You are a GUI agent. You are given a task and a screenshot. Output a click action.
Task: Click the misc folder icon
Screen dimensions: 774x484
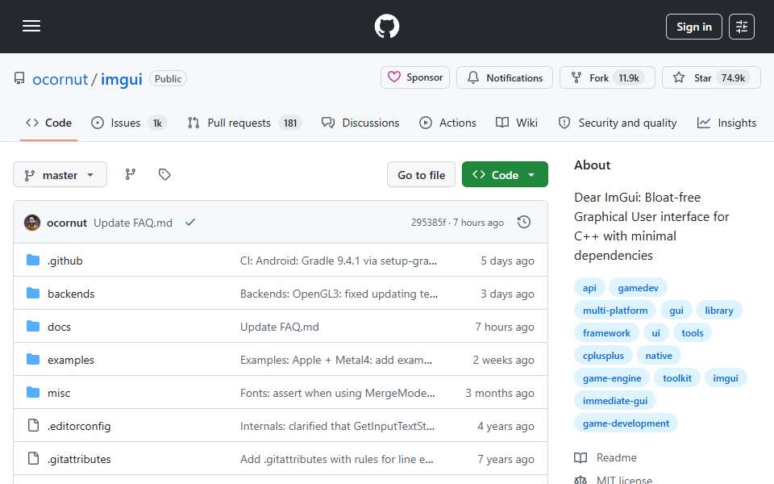tap(33, 393)
